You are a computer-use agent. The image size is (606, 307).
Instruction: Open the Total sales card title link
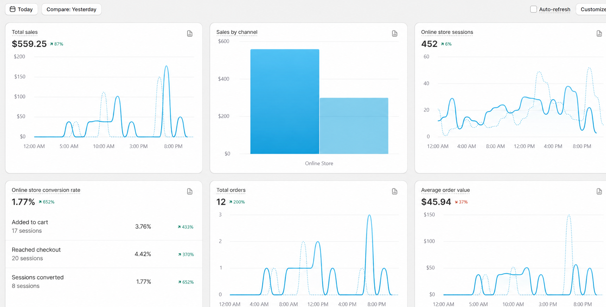(25, 32)
